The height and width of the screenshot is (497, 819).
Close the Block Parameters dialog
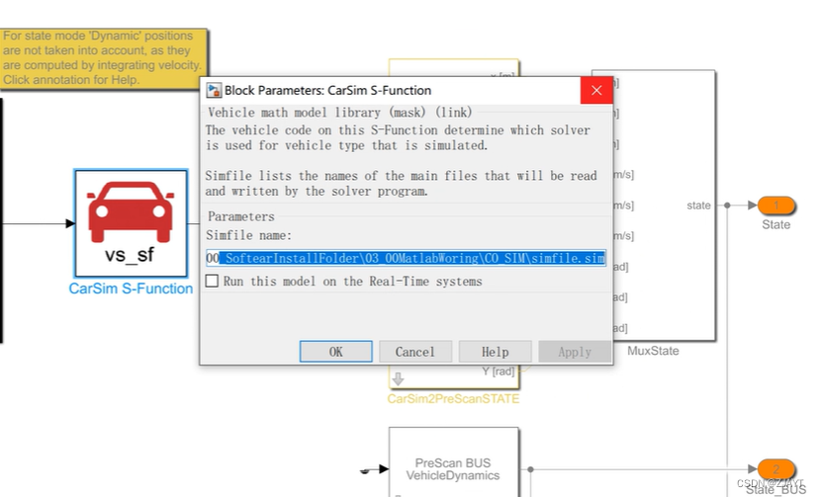tap(596, 90)
